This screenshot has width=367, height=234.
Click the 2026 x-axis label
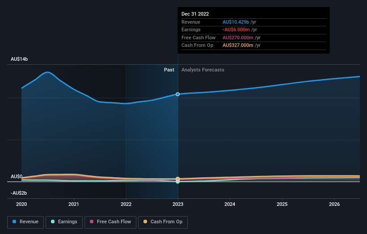tap(334, 204)
